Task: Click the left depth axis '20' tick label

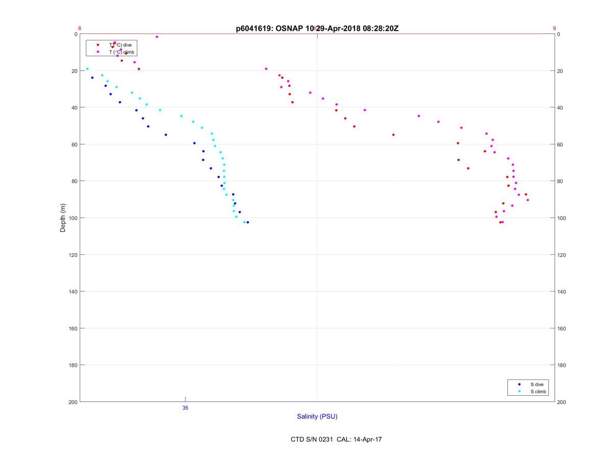Action: [75, 71]
